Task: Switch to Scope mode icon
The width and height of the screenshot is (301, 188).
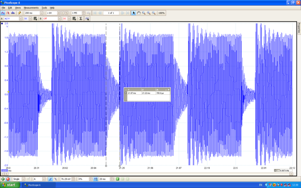Action: (3, 13)
